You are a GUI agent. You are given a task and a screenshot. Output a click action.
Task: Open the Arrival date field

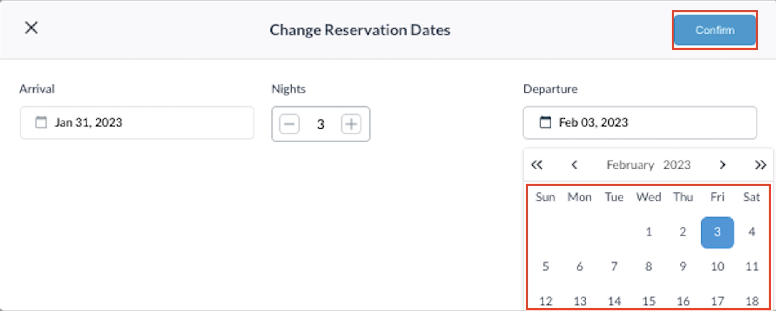coord(137,122)
